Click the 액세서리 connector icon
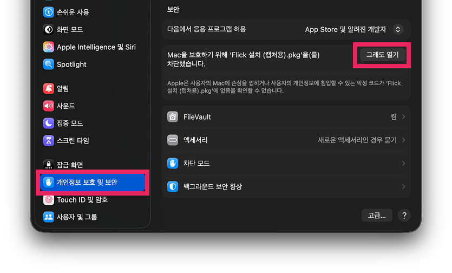 coord(173,140)
